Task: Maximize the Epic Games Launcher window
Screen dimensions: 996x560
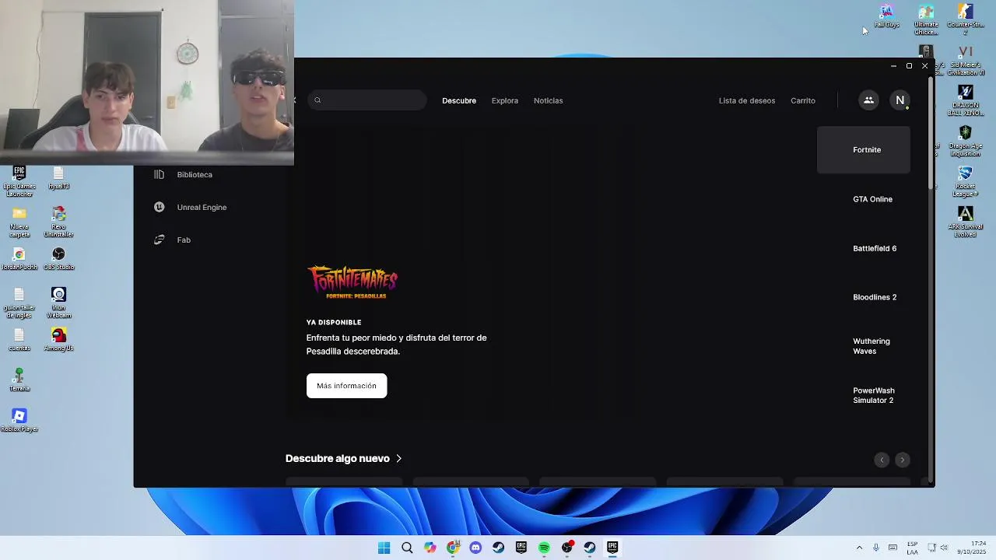Action: pyautogui.click(x=909, y=66)
